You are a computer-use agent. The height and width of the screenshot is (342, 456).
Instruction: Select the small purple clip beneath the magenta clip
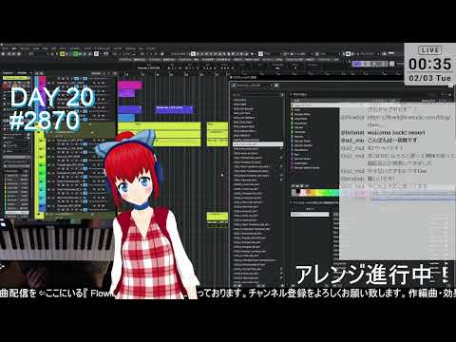pos(126,93)
